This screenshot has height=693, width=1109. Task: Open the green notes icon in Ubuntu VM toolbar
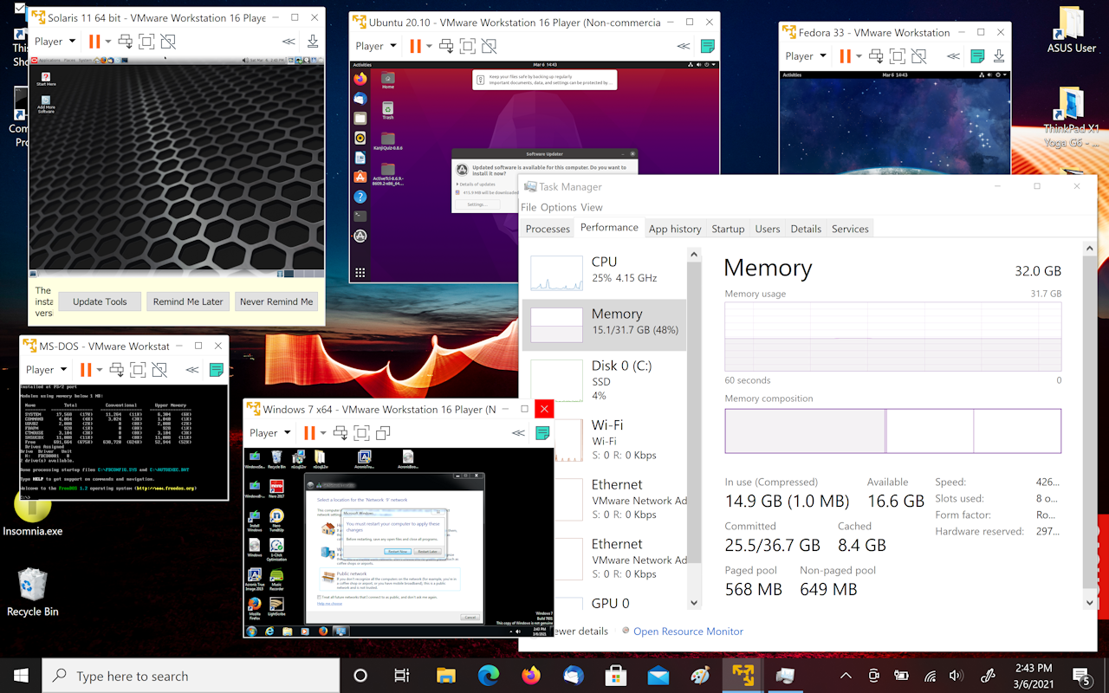[708, 46]
